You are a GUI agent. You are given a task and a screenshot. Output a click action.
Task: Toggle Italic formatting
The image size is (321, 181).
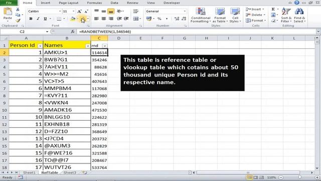(x=38, y=19)
